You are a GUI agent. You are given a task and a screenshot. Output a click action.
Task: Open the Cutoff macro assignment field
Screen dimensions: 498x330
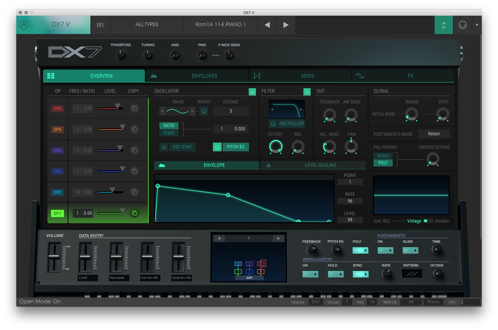pyautogui.click(x=88, y=278)
